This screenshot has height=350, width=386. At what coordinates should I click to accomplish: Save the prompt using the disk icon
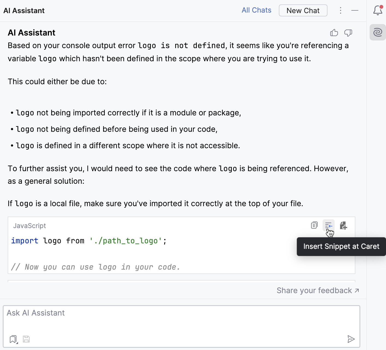pyautogui.click(x=26, y=339)
